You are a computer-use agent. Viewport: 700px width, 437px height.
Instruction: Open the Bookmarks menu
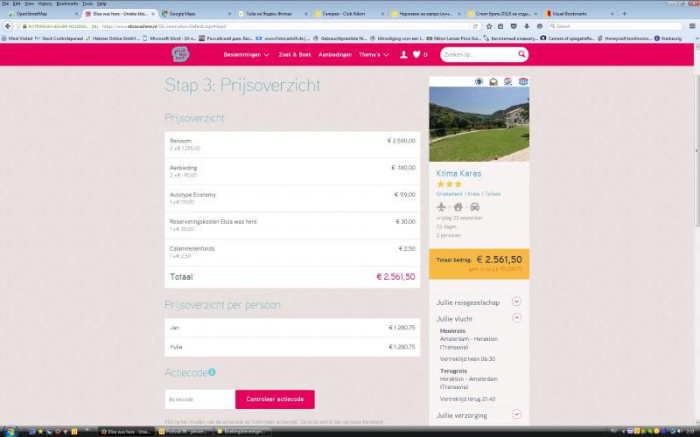(67, 3)
